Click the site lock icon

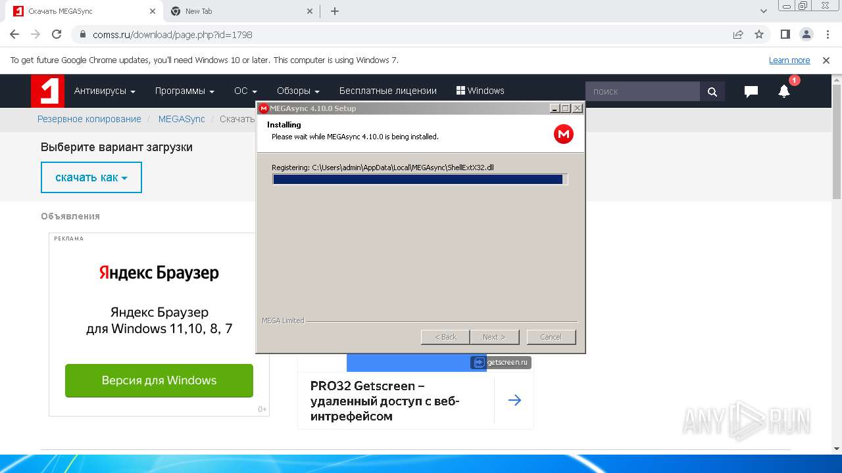pyautogui.click(x=82, y=34)
